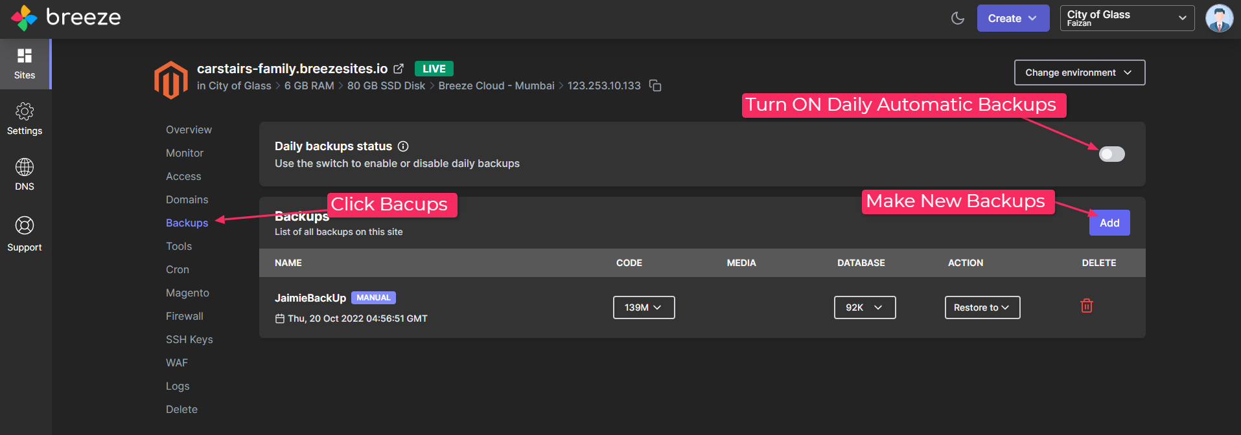Go to the WAF section
This screenshot has width=1241, height=435.
pos(177,362)
